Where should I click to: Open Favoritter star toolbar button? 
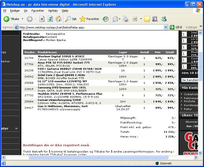pyautogui.click(x=82, y=19)
